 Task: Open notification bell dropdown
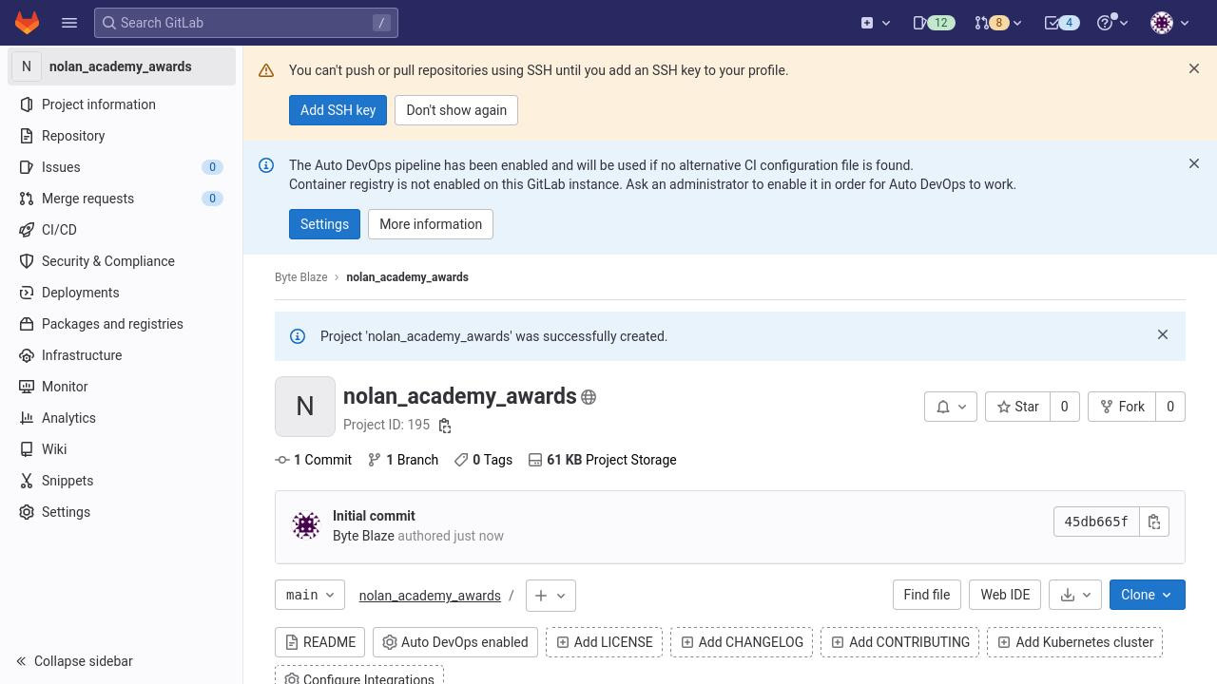point(951,407)
